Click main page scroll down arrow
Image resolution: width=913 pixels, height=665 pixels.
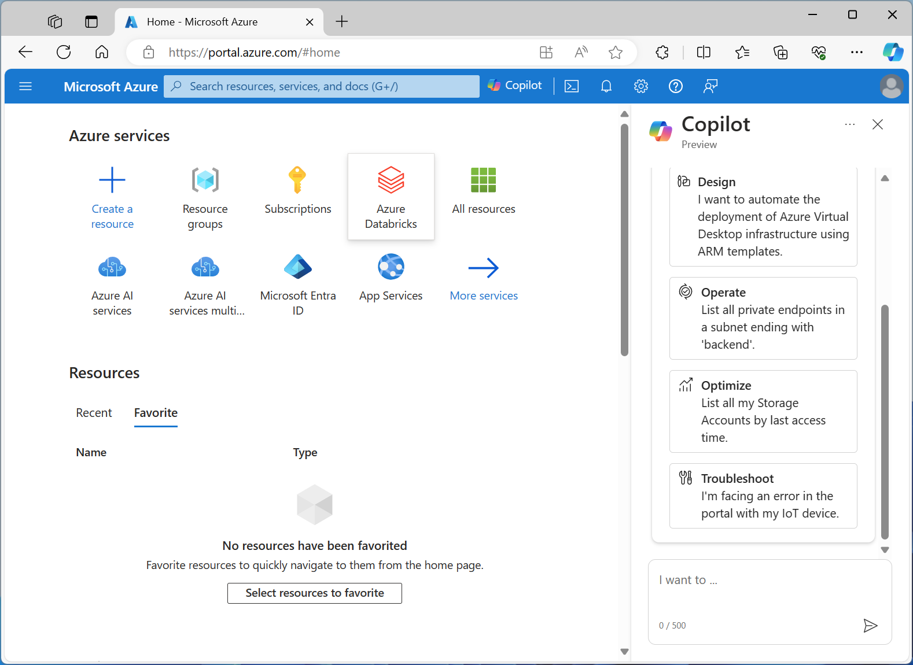point(624,652)
